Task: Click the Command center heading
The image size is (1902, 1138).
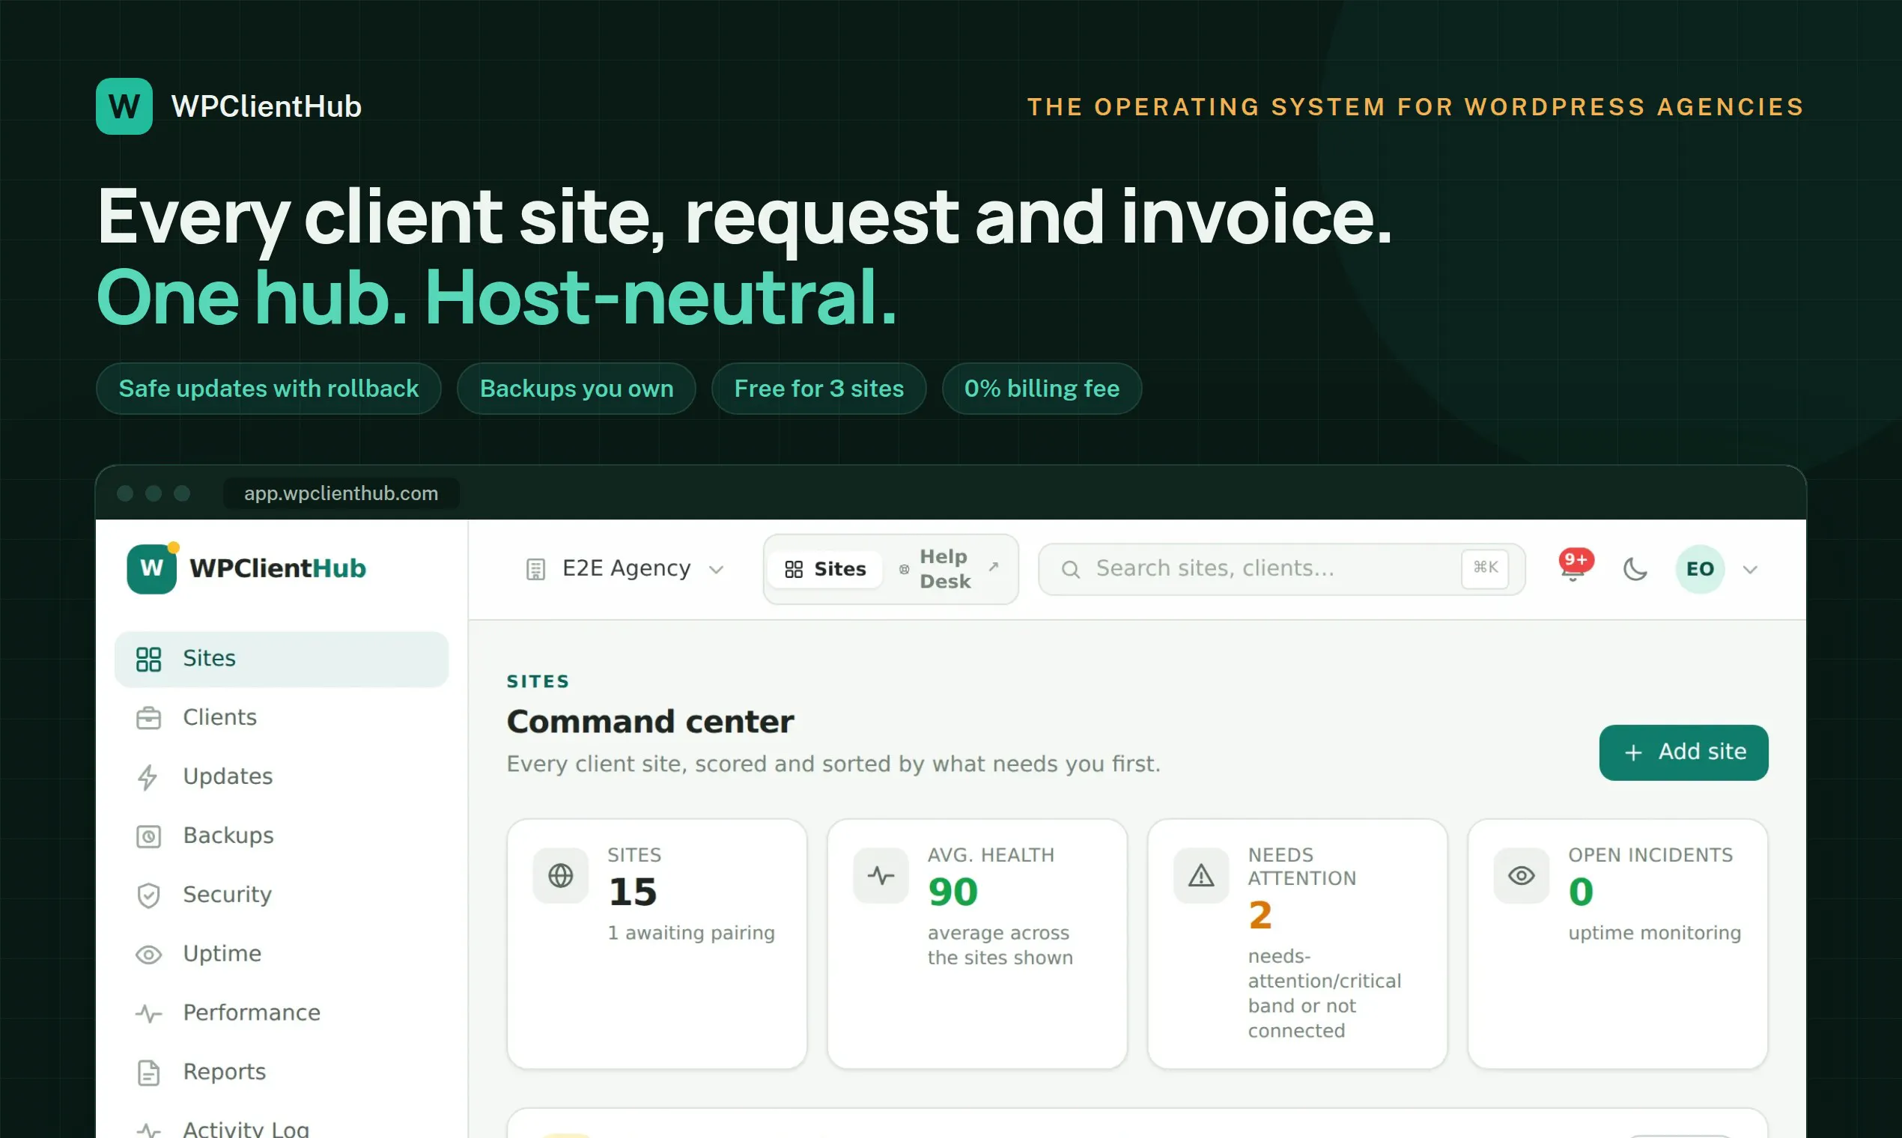Action: tap(651, 722)
